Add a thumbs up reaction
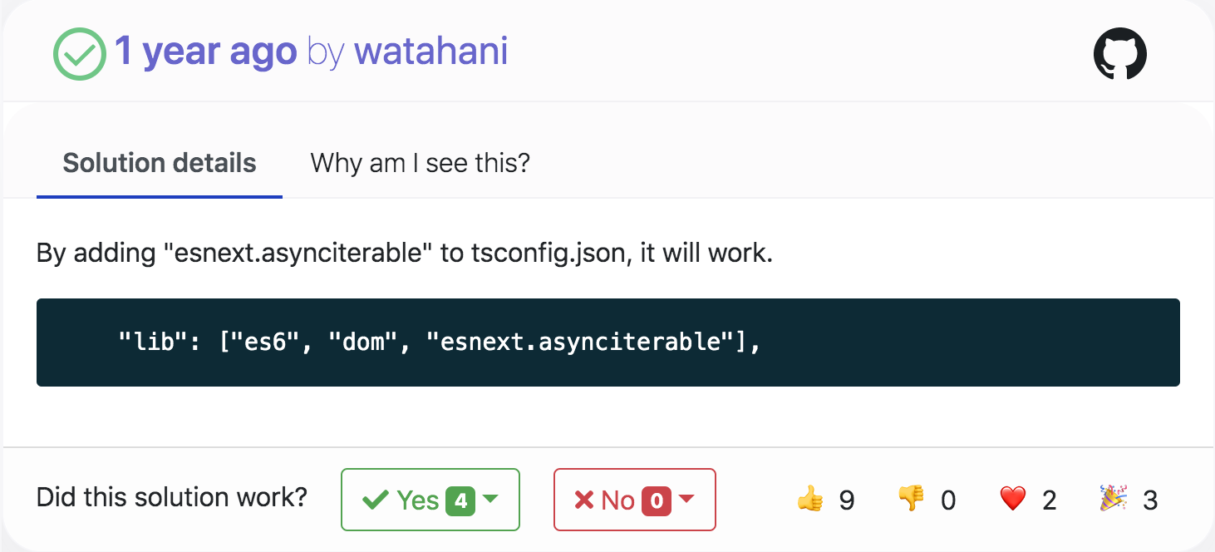Viewport: 1215px width, 552px height. click(809, 500)
